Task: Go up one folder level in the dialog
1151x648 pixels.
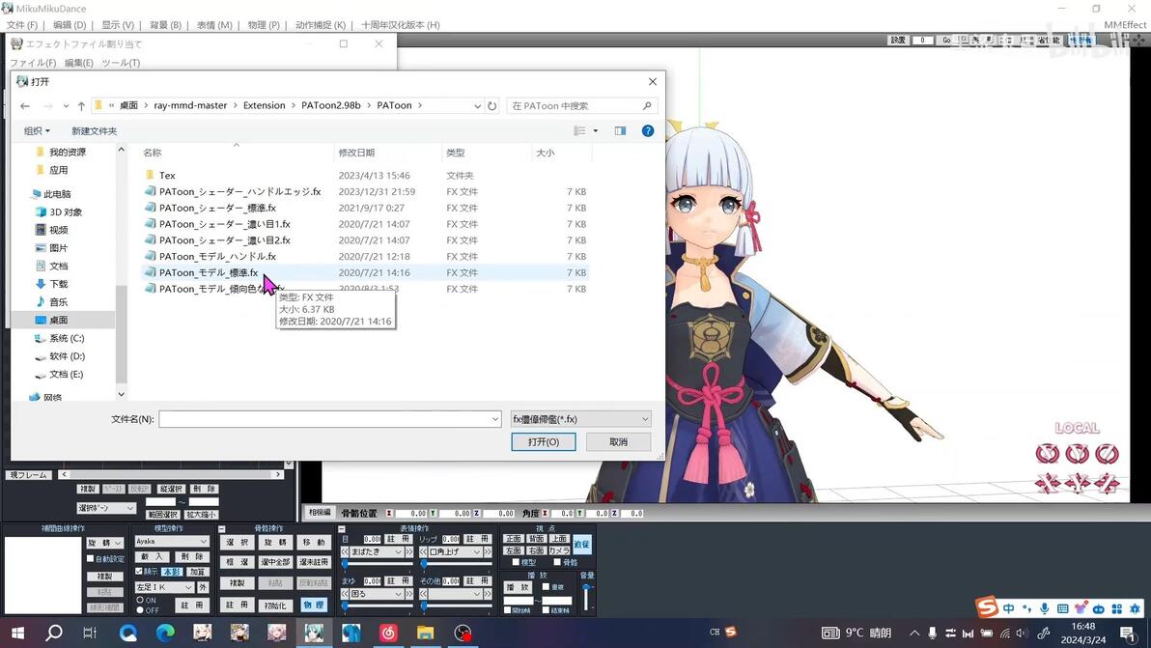Action: (81, 105)
